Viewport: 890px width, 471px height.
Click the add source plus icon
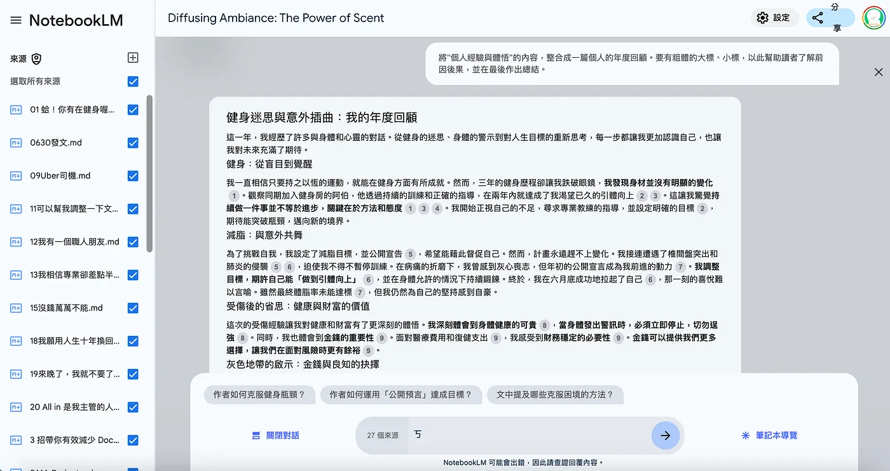pyautogui.click(x=133, y=58)
